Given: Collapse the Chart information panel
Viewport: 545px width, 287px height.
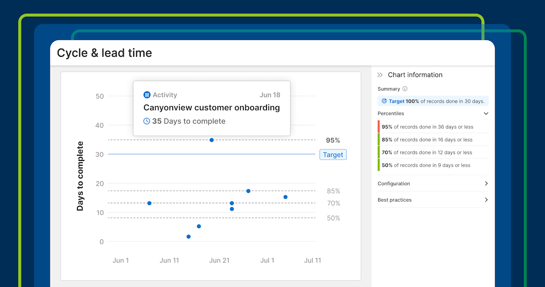Looking at the screenshot, I should (381, 75).
